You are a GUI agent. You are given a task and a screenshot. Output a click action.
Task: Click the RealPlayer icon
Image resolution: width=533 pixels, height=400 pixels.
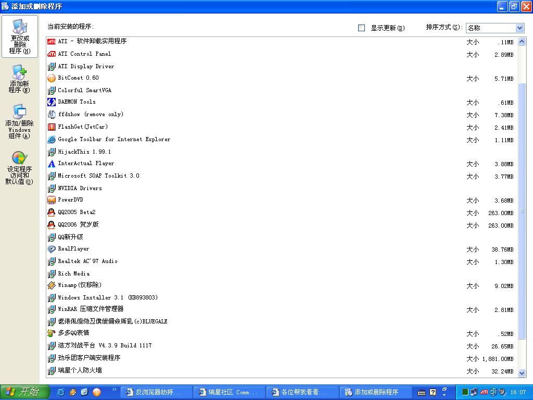pyautogui.click(x=52, y=249)
